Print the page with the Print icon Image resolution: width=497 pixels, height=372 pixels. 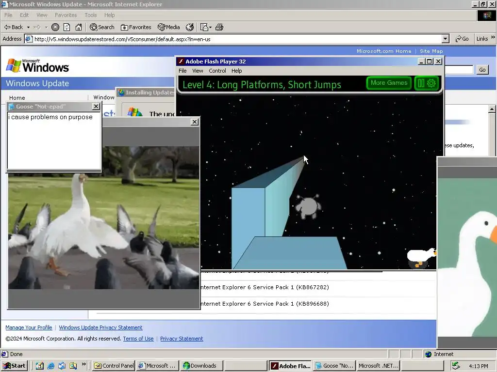pos(219,27)
